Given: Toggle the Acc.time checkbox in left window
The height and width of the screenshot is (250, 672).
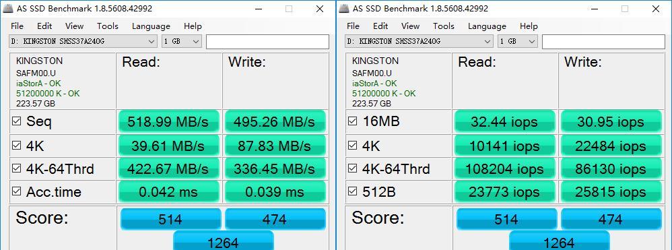Looking at the screenshot, I should point(17,191).
